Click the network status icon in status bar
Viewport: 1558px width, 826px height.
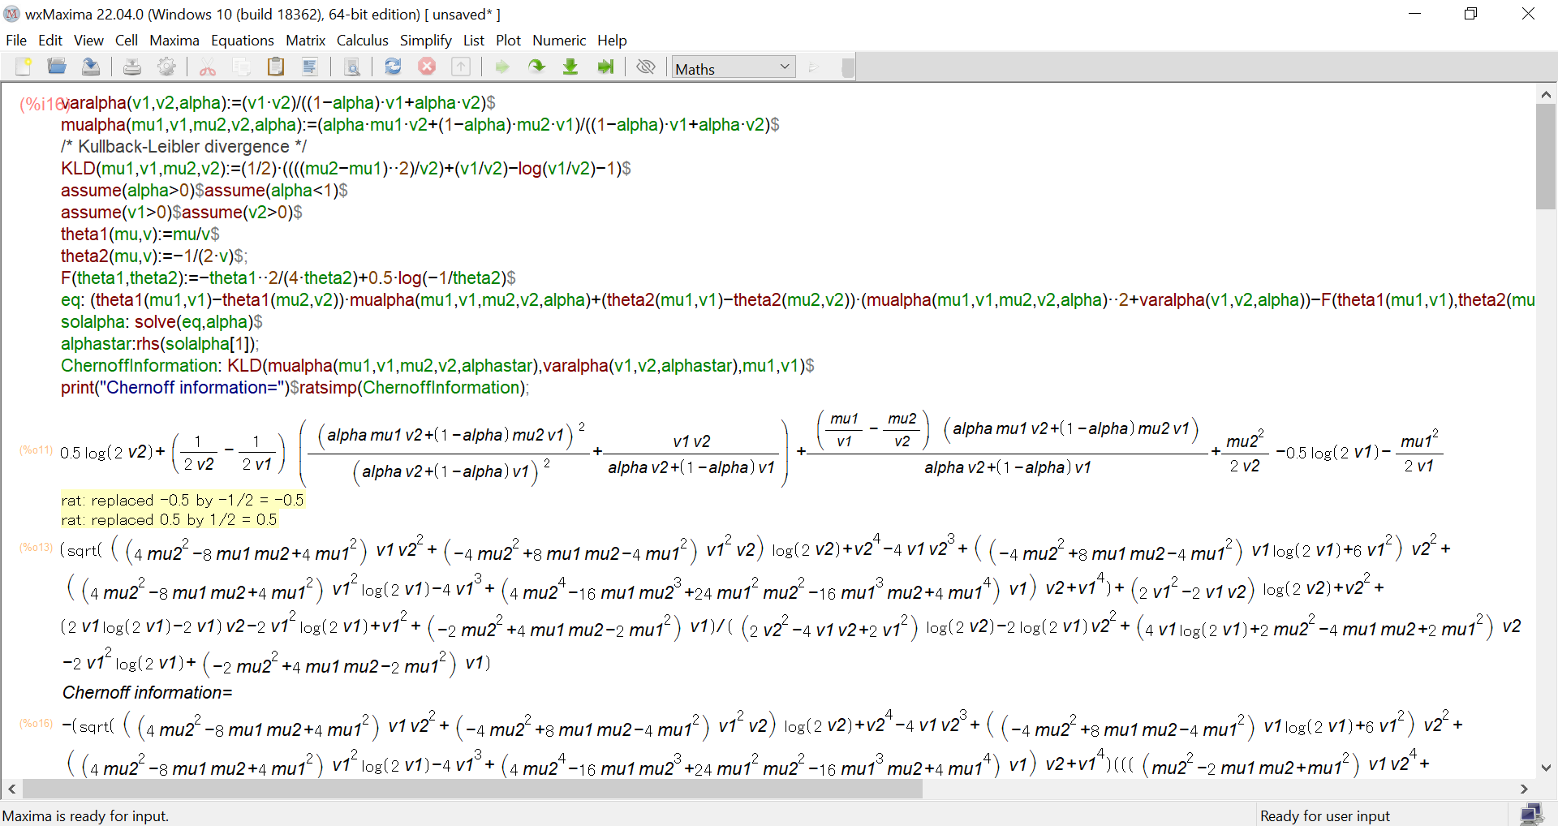pyautogui.click(x=1530, y=815)
